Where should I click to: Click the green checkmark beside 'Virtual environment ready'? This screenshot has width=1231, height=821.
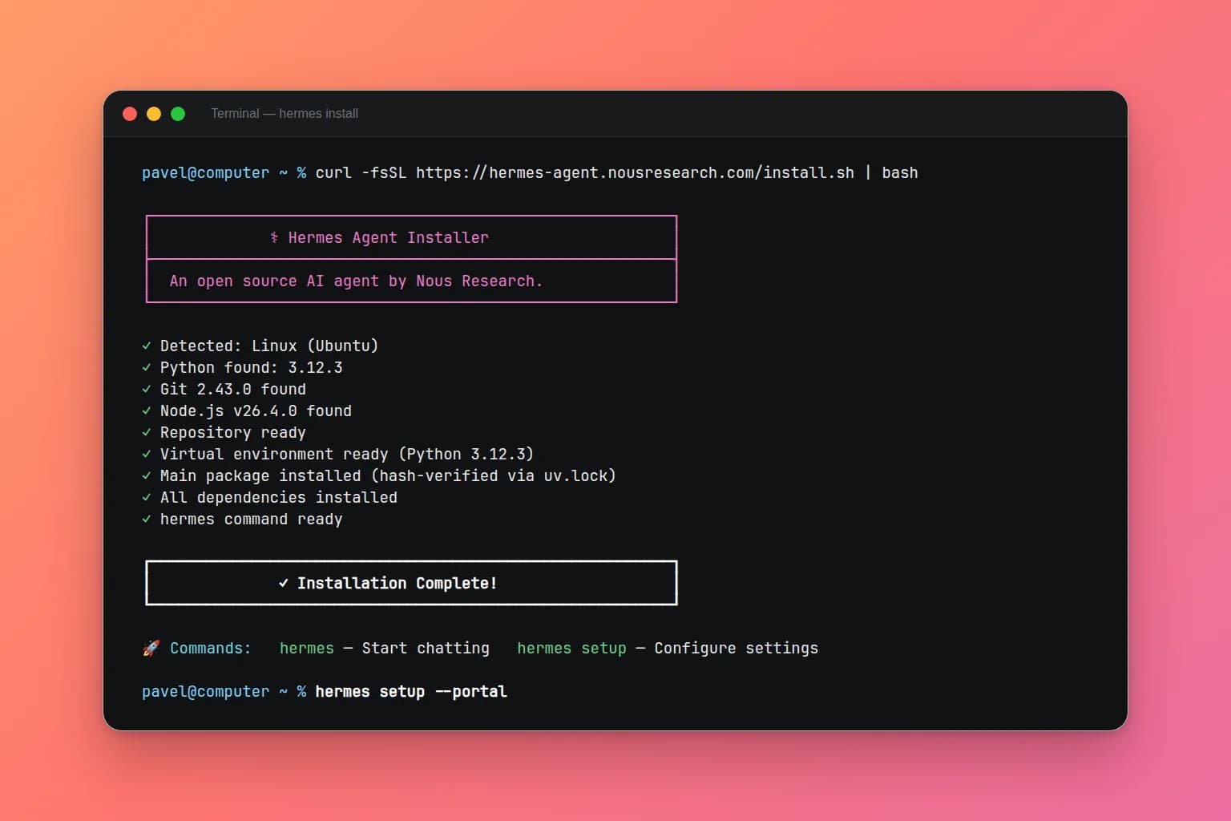tap(147, 455)
